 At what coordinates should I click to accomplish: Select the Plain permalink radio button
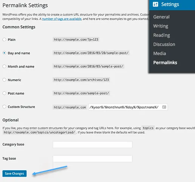point(4,40)
